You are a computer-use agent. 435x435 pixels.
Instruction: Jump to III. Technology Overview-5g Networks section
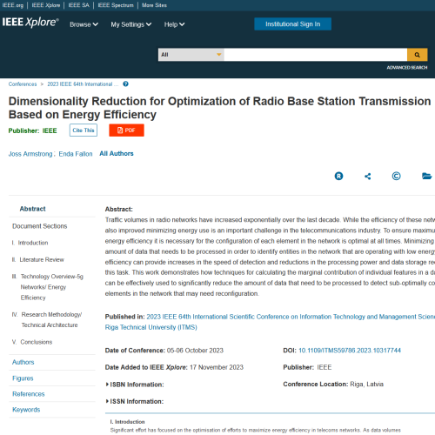pos(48,287)
